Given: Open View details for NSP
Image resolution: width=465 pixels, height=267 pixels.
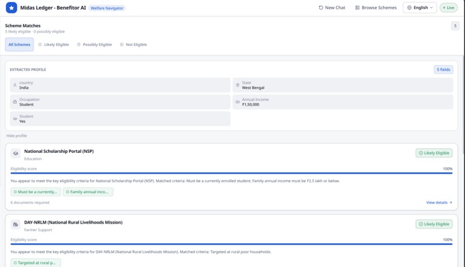Looking at the screenshot, I should 439,202.
